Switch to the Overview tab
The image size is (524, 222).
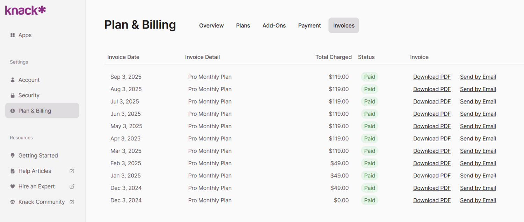click(x=211, y=25)
